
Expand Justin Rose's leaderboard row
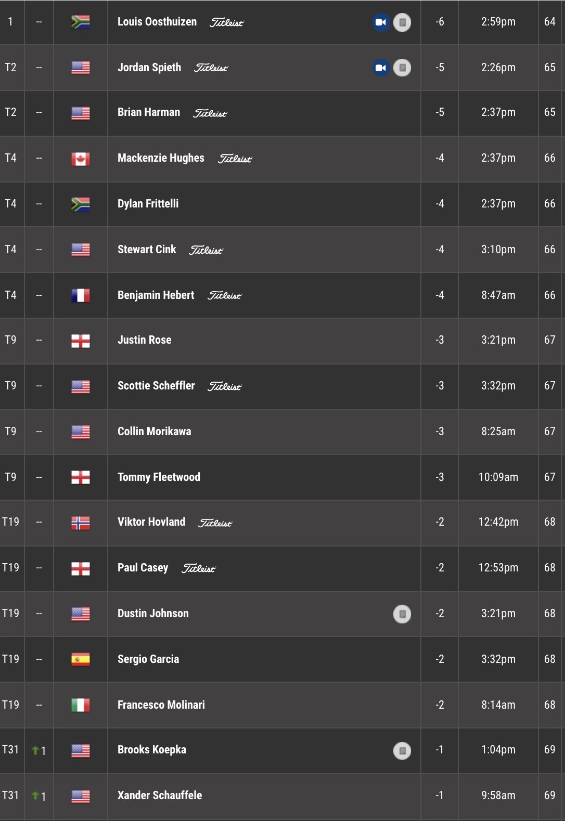coord(282,341)
